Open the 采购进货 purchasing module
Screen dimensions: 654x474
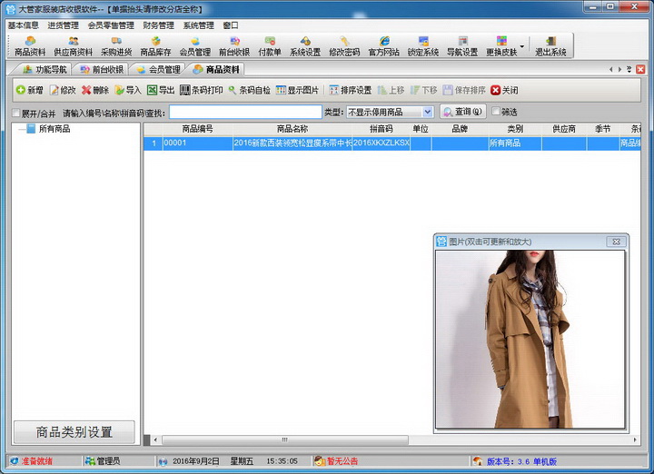coord(116,46)
